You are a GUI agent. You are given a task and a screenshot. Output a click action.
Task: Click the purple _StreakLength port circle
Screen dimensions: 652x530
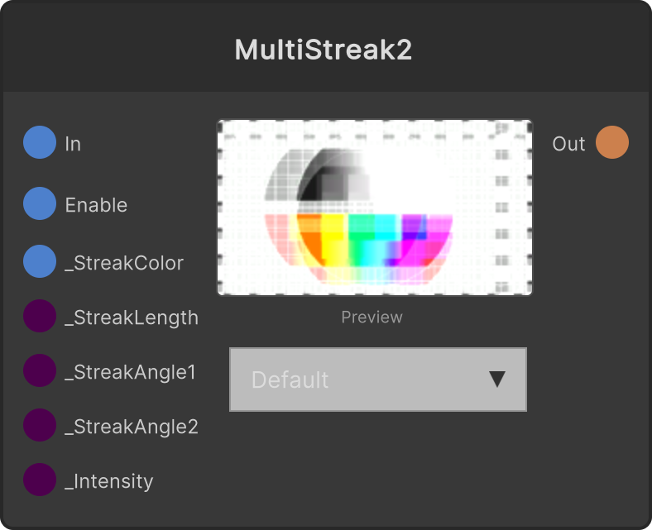tap(40, 316)
